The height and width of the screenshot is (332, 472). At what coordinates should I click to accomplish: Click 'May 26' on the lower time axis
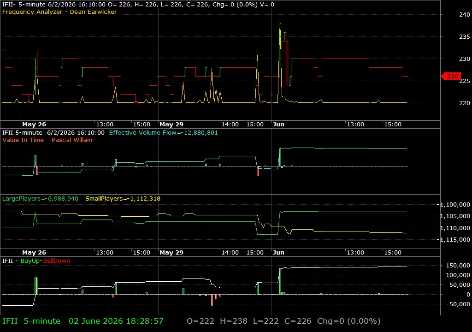click(x=34, y=253)
